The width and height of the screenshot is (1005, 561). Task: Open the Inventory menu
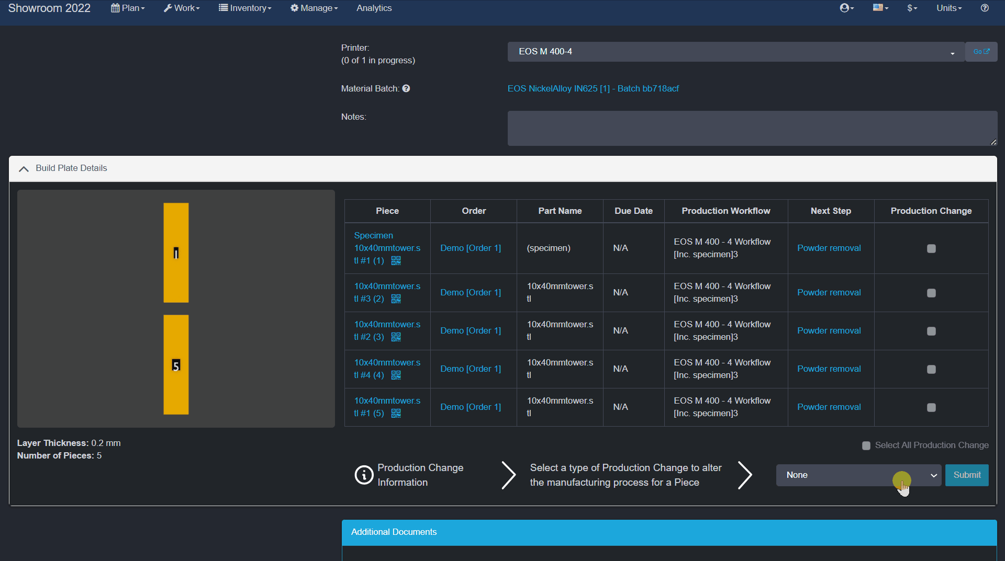click(245, 8)
